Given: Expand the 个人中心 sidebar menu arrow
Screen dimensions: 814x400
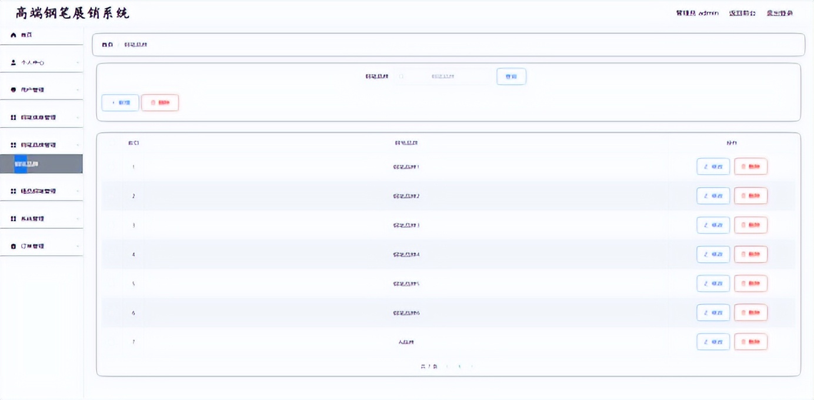Looking at the screenshot, I should click(x=78, y=63).
